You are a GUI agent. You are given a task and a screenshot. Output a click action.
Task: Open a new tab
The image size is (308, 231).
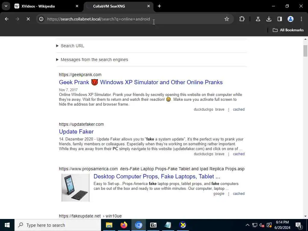click(159, 6)
